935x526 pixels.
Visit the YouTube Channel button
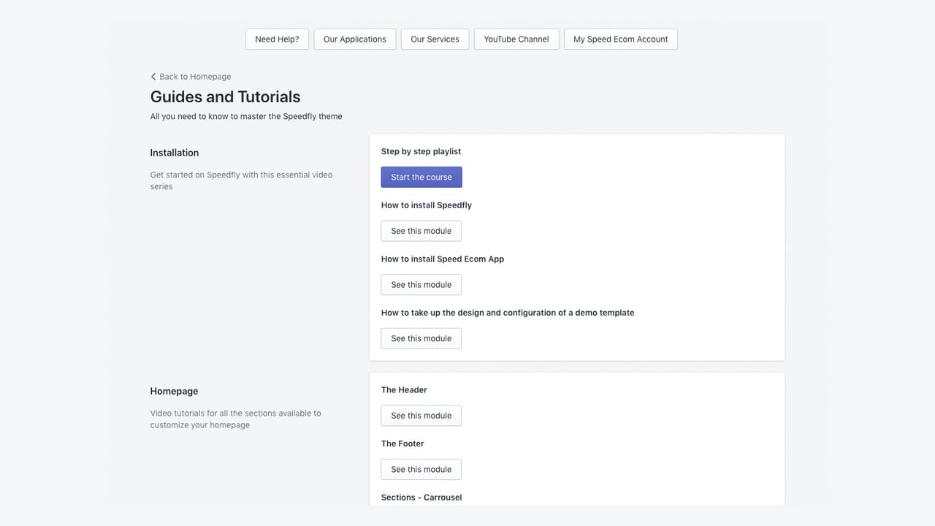pos(516,39)
